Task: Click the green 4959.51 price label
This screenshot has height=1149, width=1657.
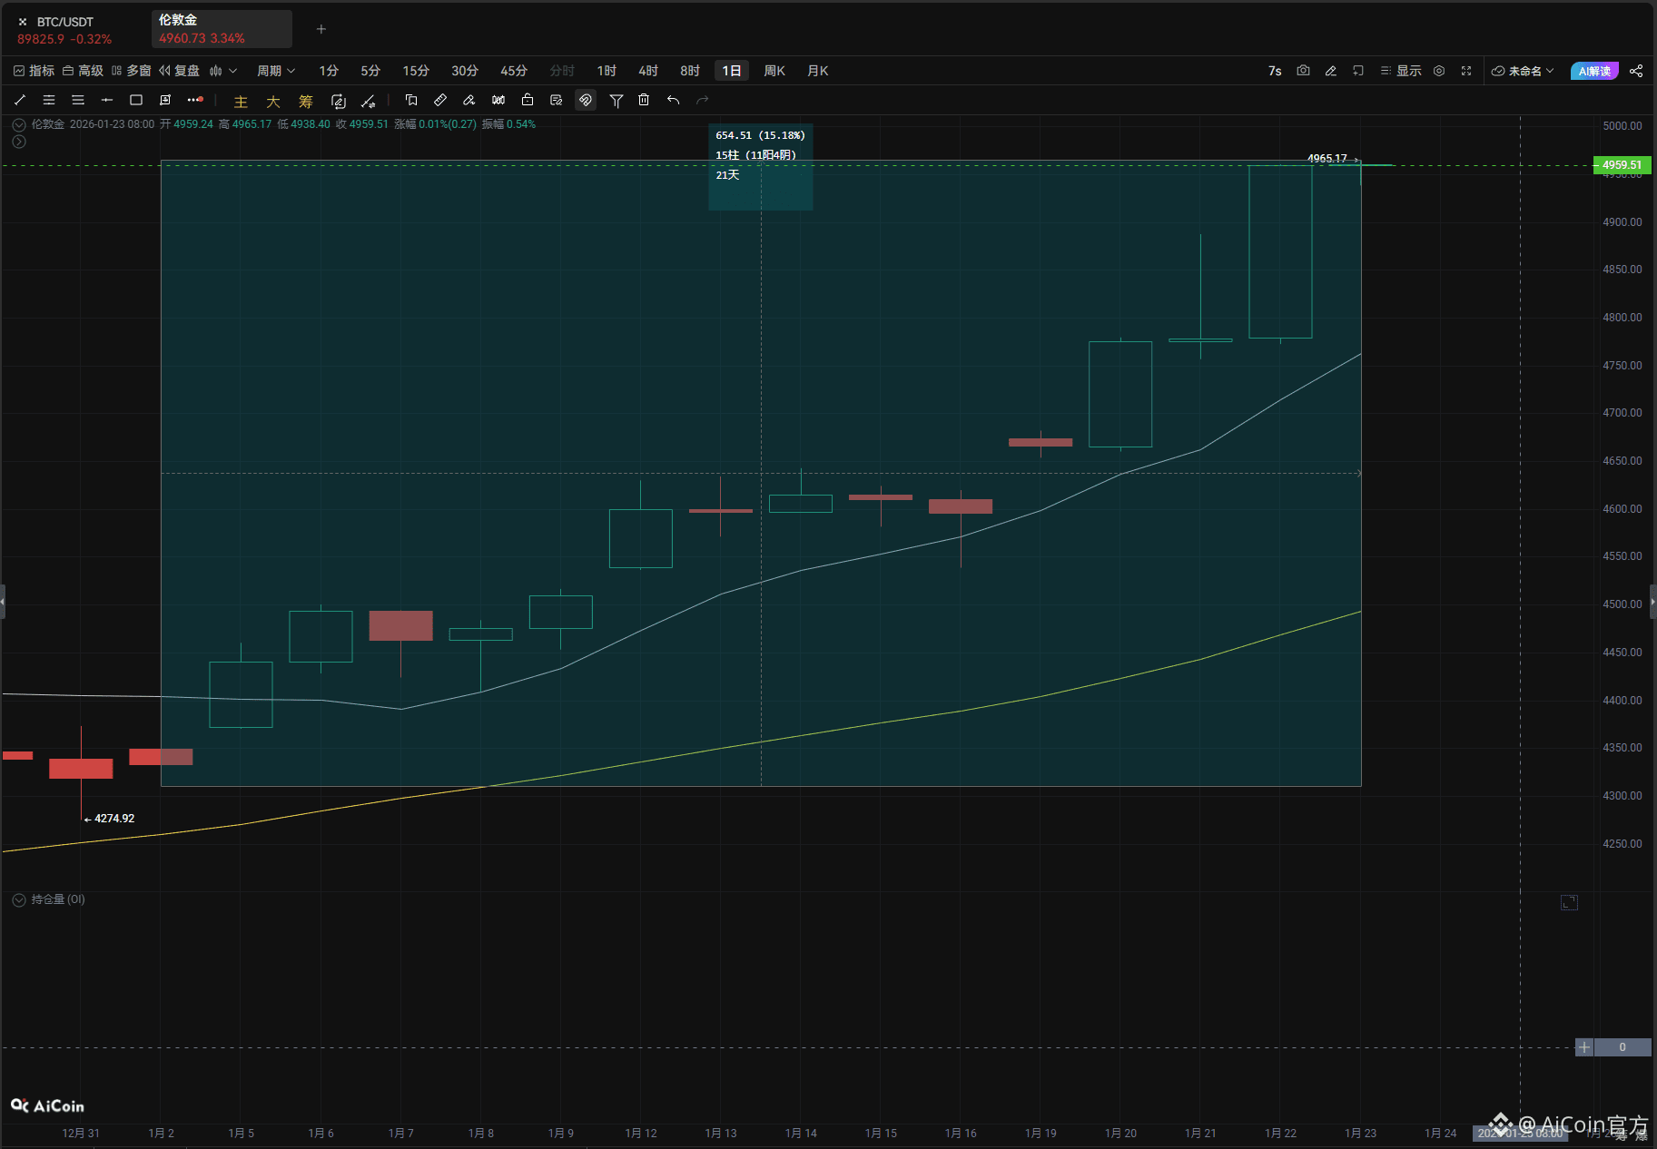Action: point(1622,165)
